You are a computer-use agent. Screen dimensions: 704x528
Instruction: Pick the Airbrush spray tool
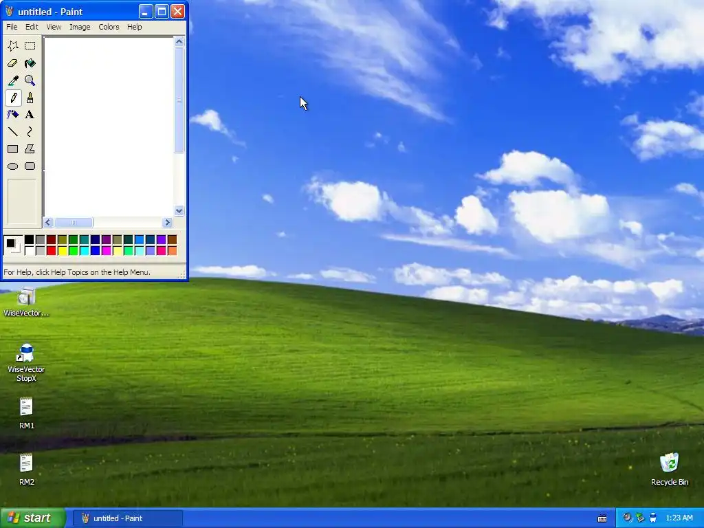click(12, 115)
